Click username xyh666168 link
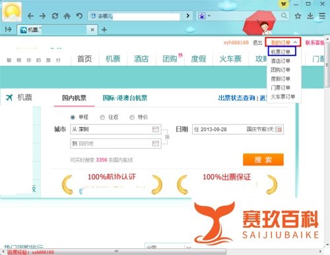 236,42
